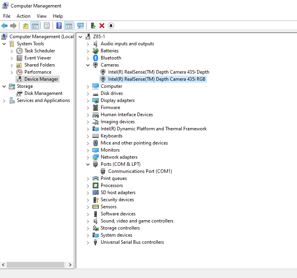Click the Up one level folder icon
This screenshot has width=297, height=278.
pyautogui.click(x=26, y=26)
